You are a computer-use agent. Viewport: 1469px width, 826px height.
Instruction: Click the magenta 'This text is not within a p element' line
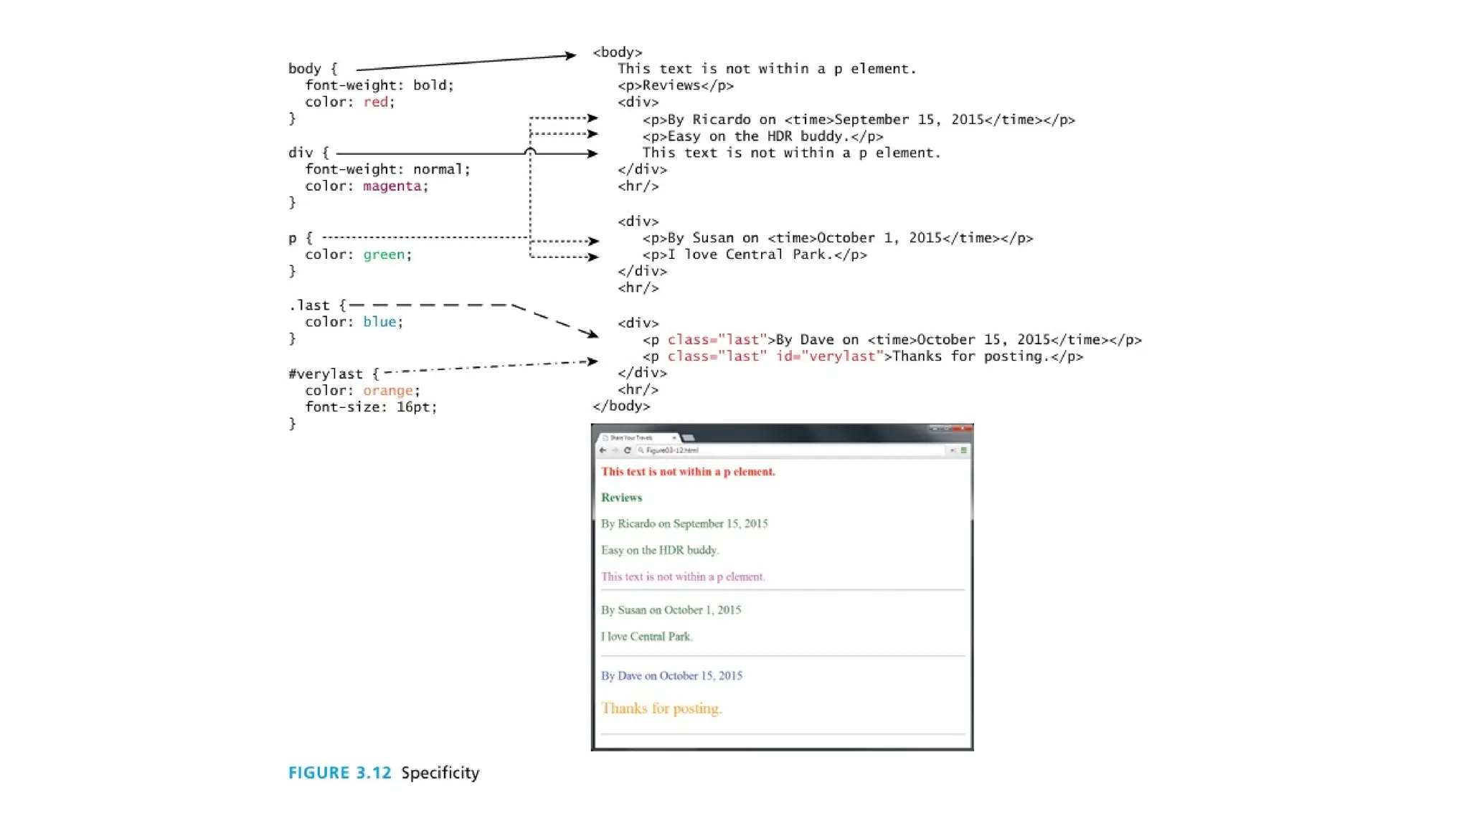683,576
